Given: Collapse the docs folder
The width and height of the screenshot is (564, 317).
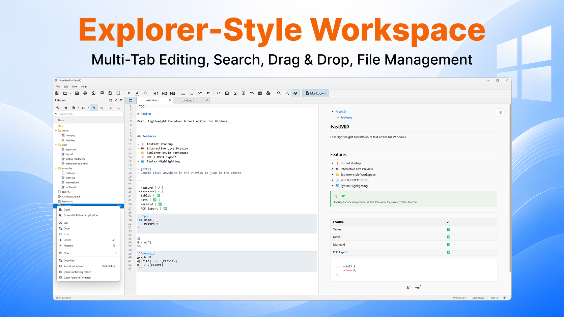Looking at the screenshot, I should [x=56, y=145].
